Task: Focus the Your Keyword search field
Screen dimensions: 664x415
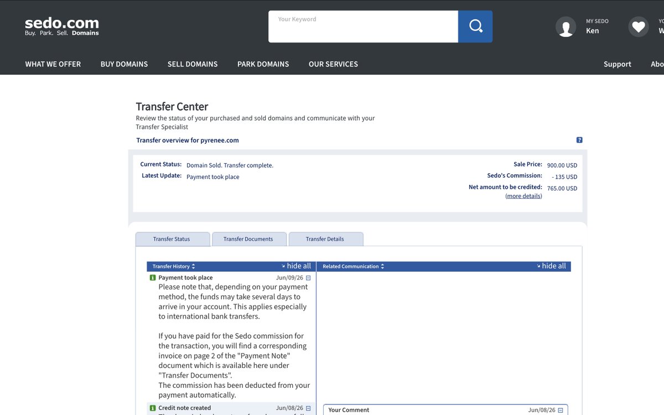Action: coord(363,27)
